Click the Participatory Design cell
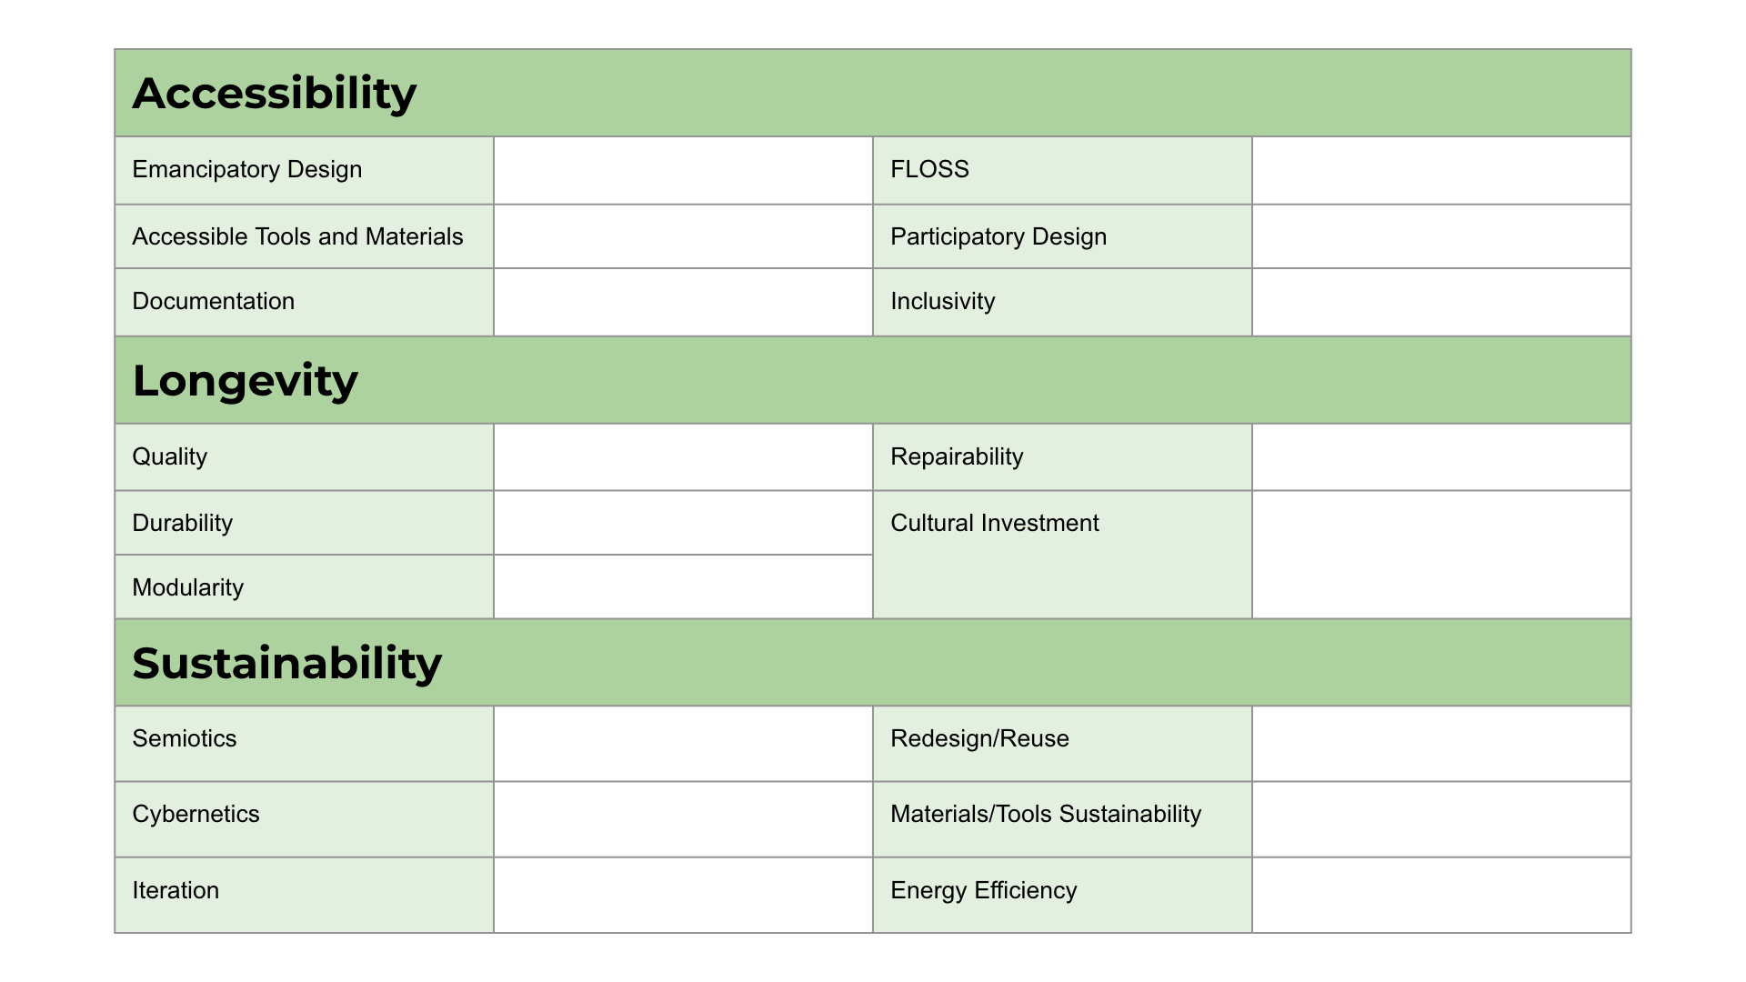The height and width of the screenshot is (982, 1746). click(1062, 236)
